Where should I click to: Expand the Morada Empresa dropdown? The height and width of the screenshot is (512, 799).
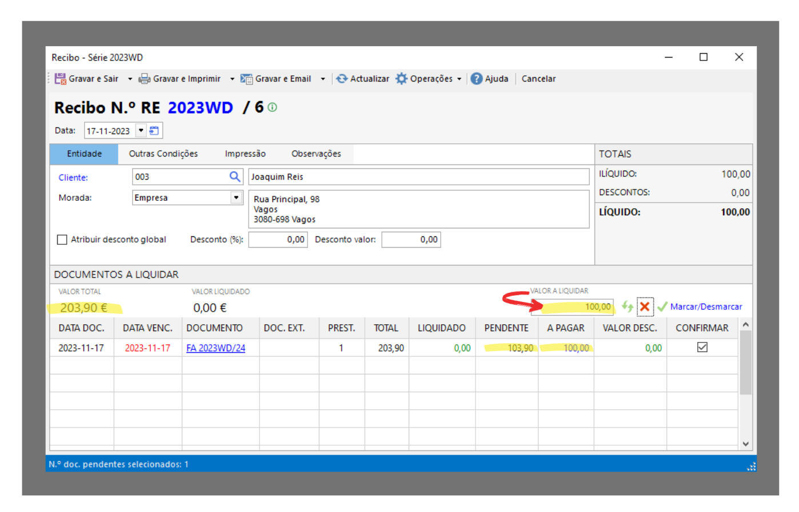point(236,197)
